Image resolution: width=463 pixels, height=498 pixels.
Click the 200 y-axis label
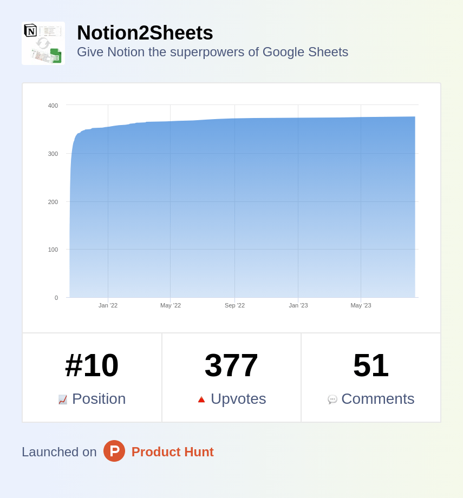pyautogui.click(x=53, y=202)
